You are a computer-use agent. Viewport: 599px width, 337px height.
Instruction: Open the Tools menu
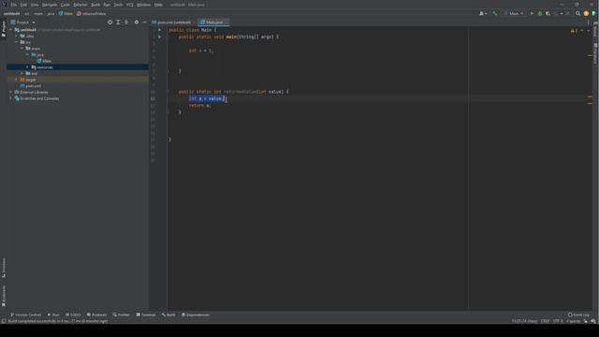click(x=119, y=5)
